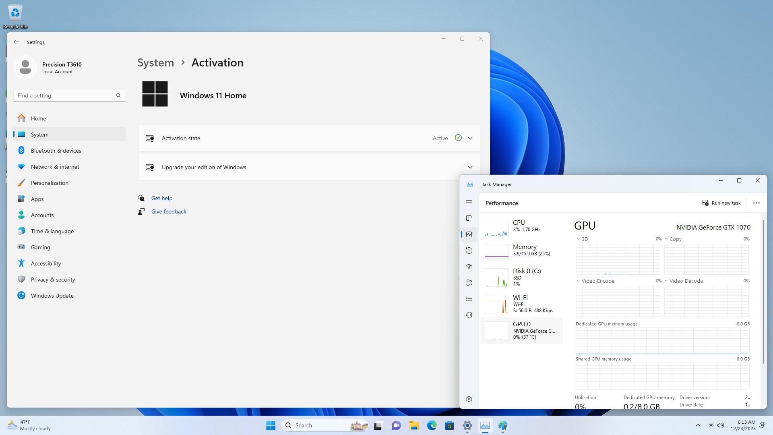This screenshot has height=435, width=773.
Task: Go back in Settings window
Action: [16, 42]
